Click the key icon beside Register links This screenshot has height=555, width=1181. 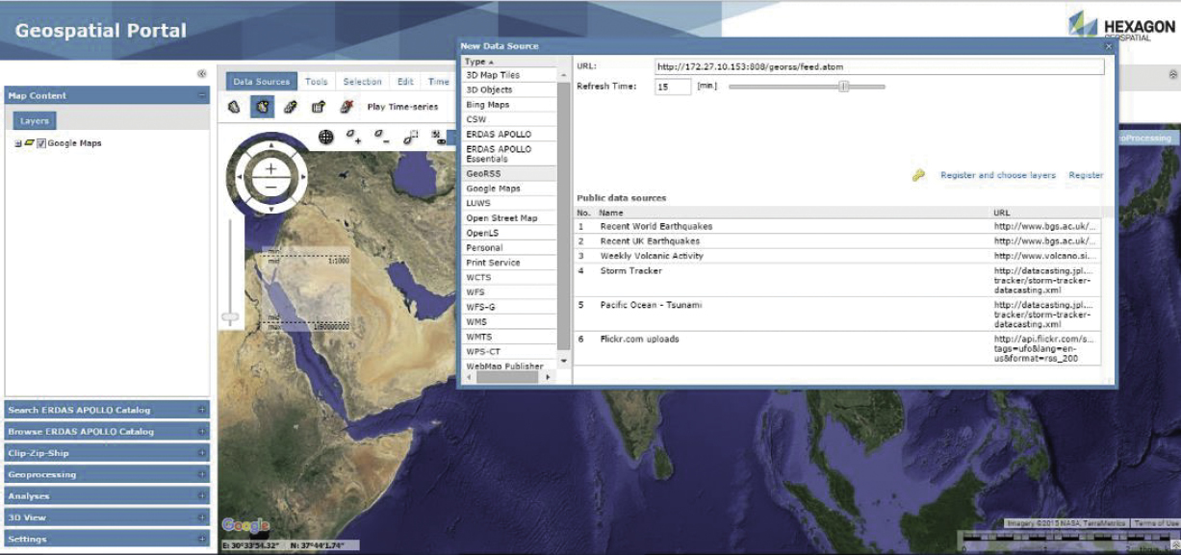919,175
